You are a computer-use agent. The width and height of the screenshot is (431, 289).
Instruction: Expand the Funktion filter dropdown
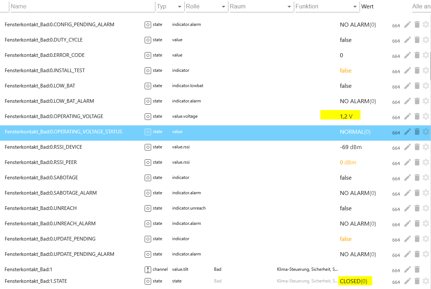(x=355, y=7)
